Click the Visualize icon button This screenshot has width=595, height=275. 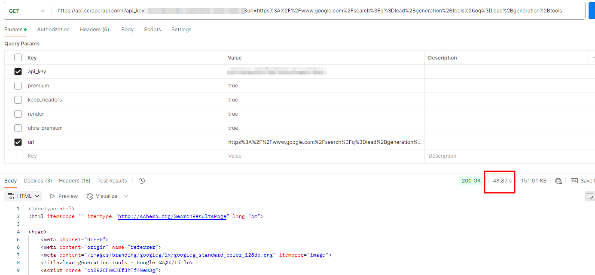(90, 196)
